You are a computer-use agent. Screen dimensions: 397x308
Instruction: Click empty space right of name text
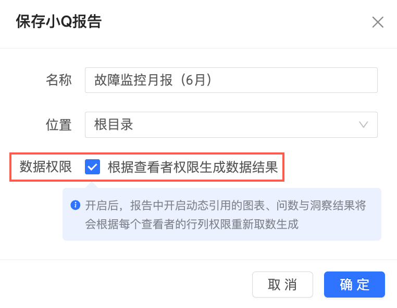[297, 80]
